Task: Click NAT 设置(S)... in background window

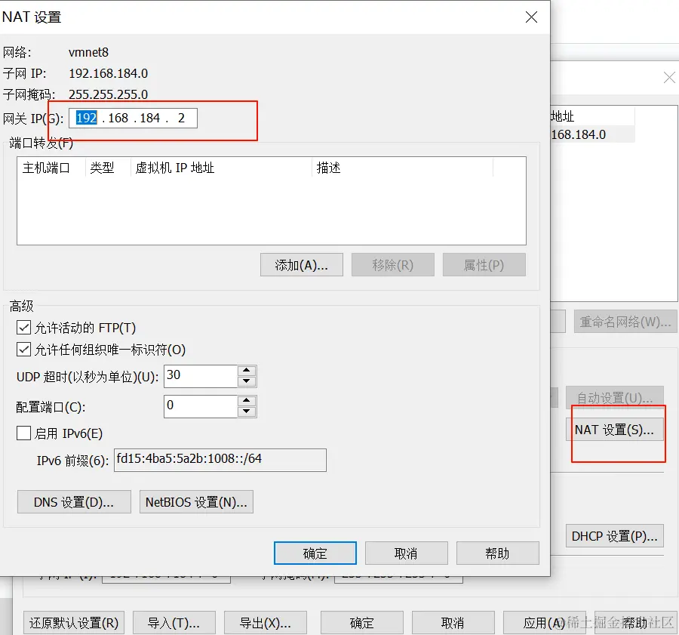Action: click(614, 430)
